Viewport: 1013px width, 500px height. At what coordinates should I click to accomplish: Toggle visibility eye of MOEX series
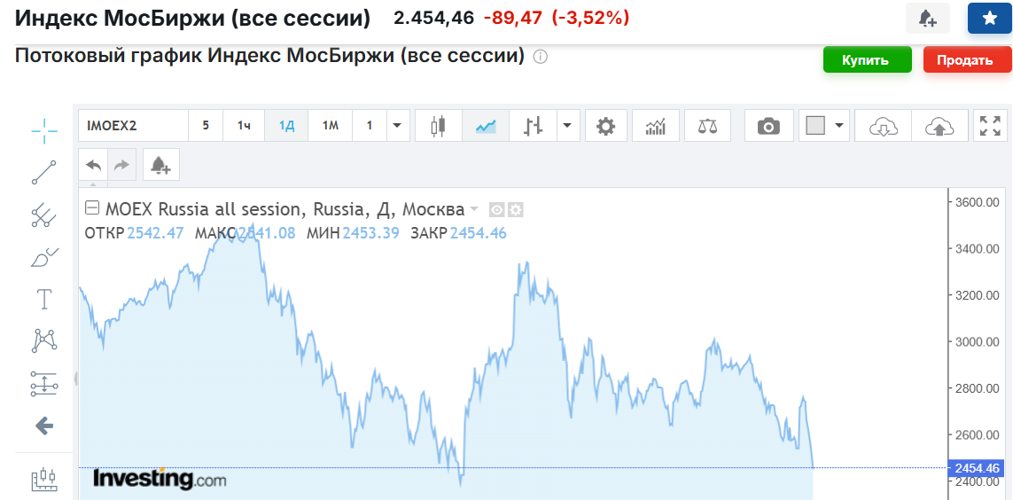[496, 209]
